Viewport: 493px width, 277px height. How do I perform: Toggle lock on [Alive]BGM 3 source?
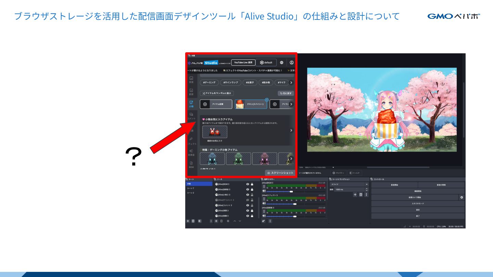point(252,184)
